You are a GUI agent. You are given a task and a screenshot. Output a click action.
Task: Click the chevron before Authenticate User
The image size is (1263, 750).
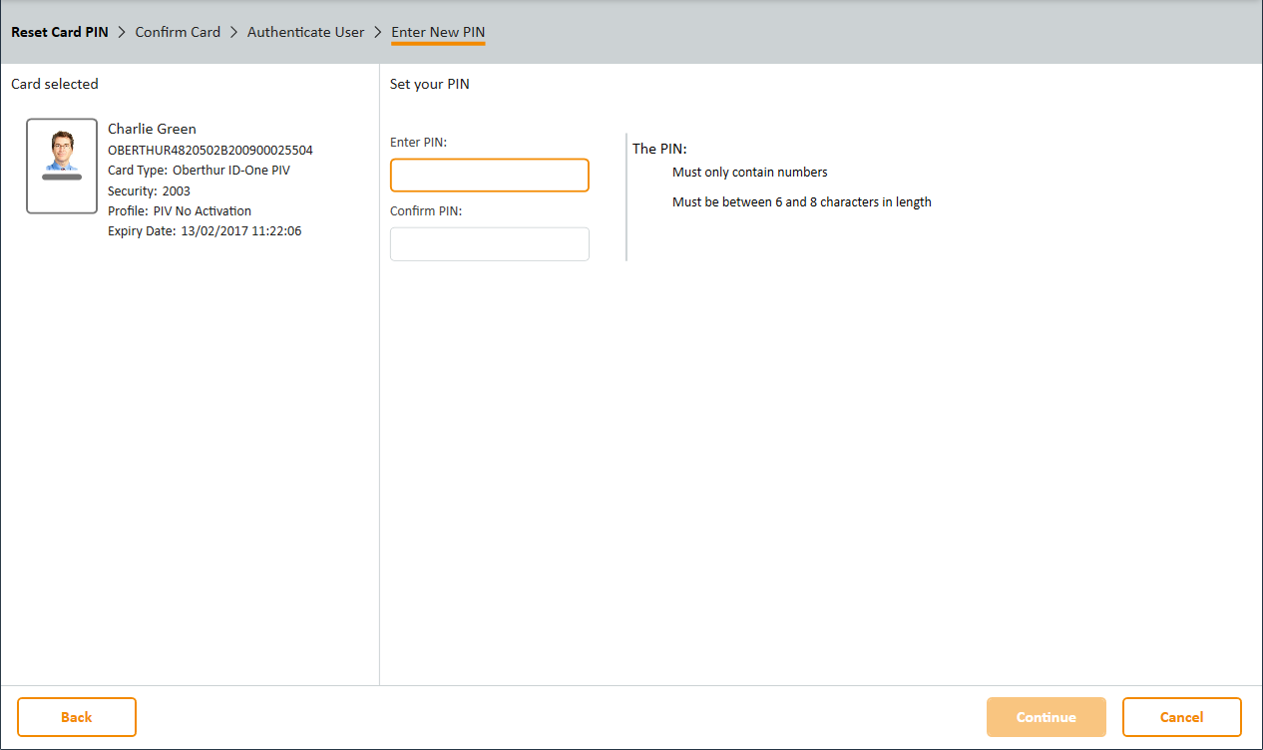tap(234, 32)
